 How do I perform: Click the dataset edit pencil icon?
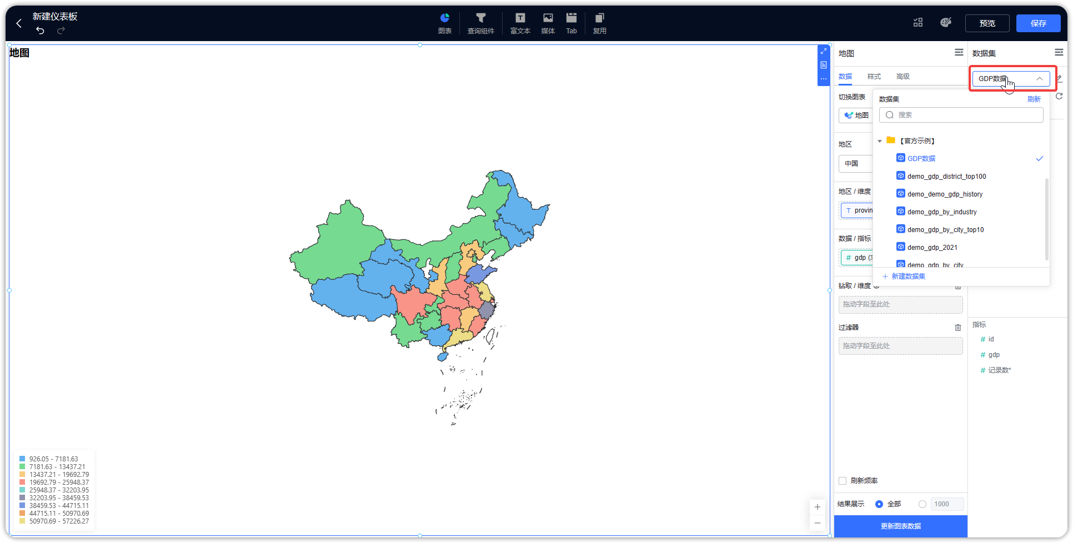coord(1059,79)
